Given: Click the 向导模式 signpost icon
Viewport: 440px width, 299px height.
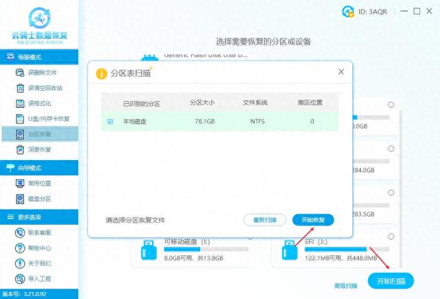Looking at the screenshot, I should point(10,168).
